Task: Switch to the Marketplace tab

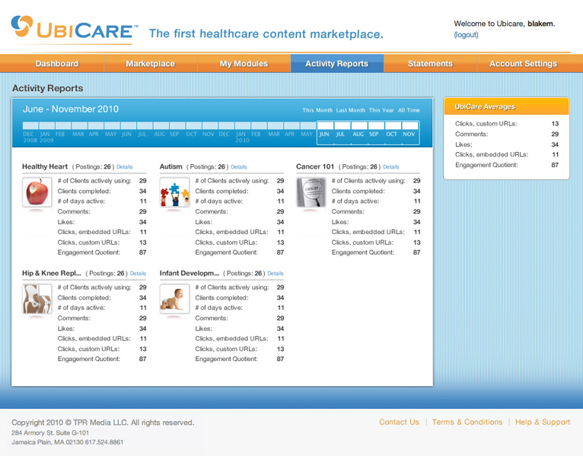Action: [150, 64]
